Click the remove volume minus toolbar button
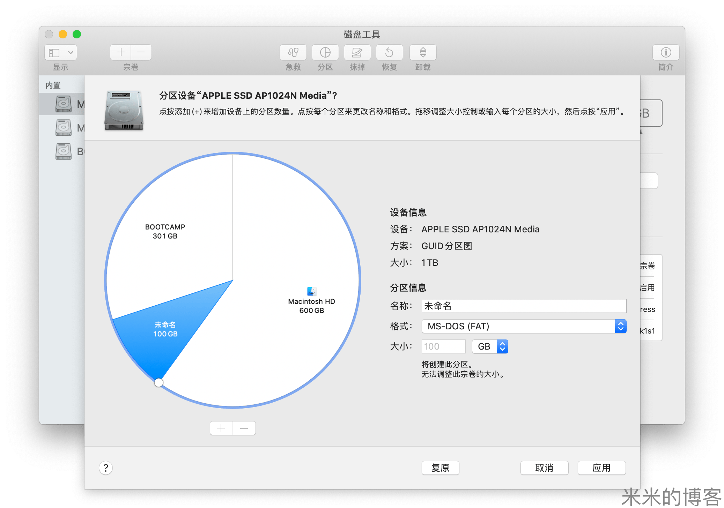 141,53
